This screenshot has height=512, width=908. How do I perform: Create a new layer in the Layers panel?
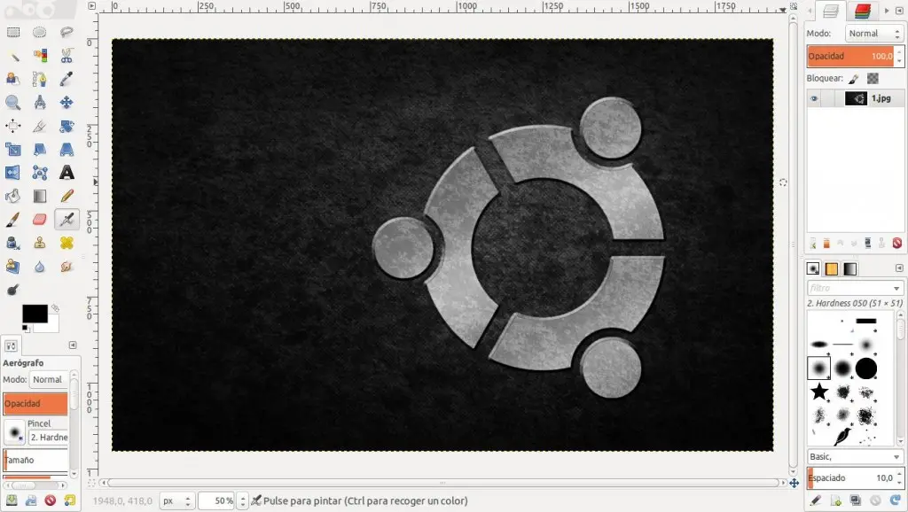[813, 243]
